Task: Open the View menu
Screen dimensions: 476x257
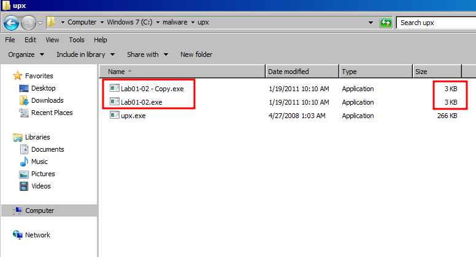Action: coord(52,40)
